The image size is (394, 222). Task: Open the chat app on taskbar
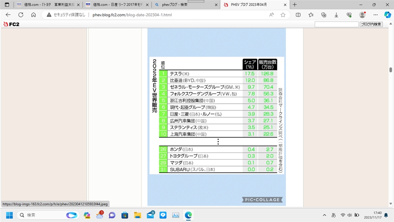(x=112, y=215)
